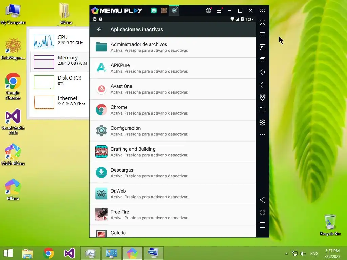Screen dimensions: 347x260
Task: Click the Dr.Web spider icon
Action: (x=101, y=194)
